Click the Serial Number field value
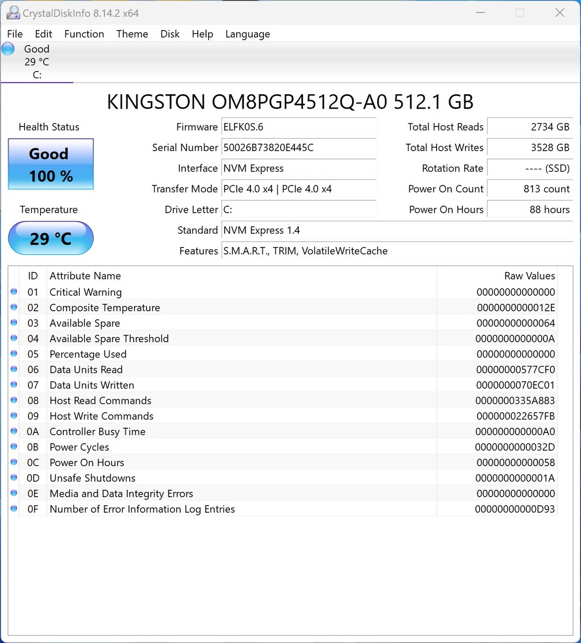Image resolution: width=581 pixels, height=643 pixels. (x=299, y=147)
